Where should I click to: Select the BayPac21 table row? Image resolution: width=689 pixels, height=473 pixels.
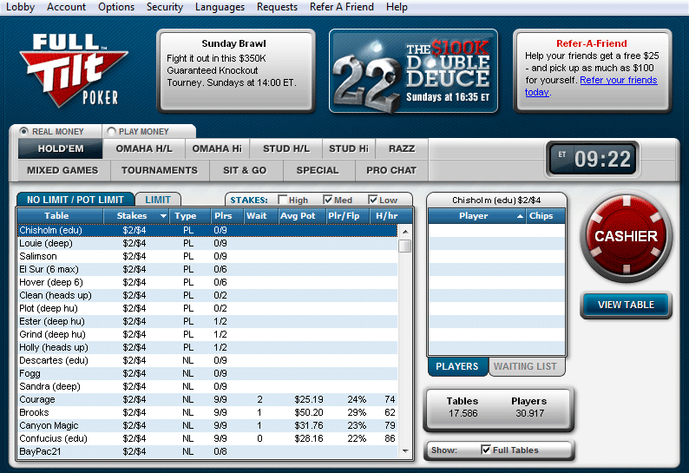click(207, 451)
